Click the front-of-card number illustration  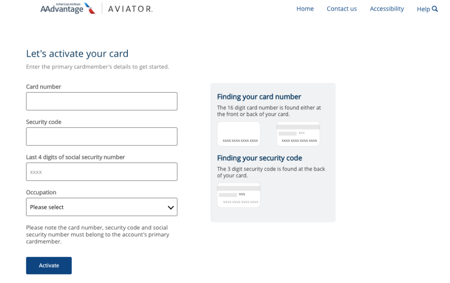click(x=239, y=133)
